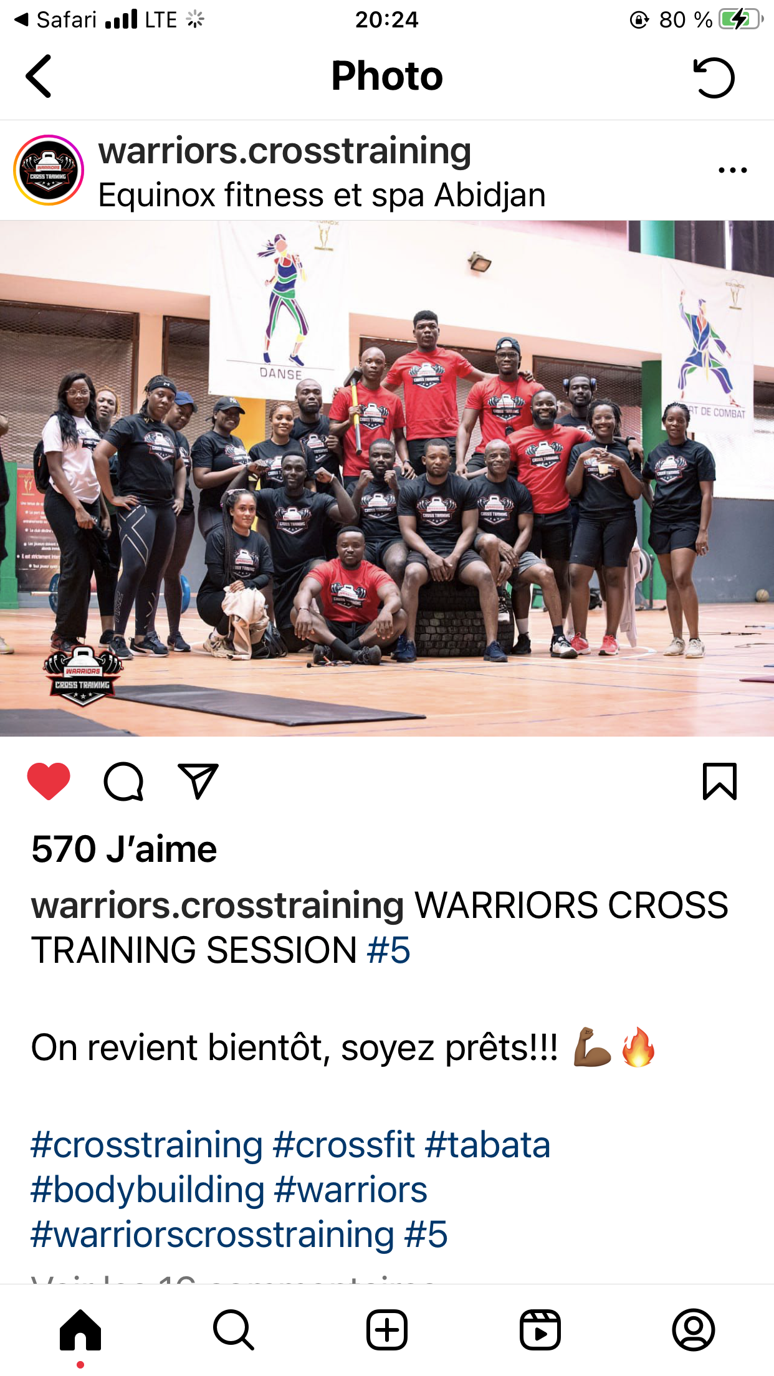Tap the refresh arrow icon
The height and width of the screenshot is (1376, 774).
click(714, 77)
